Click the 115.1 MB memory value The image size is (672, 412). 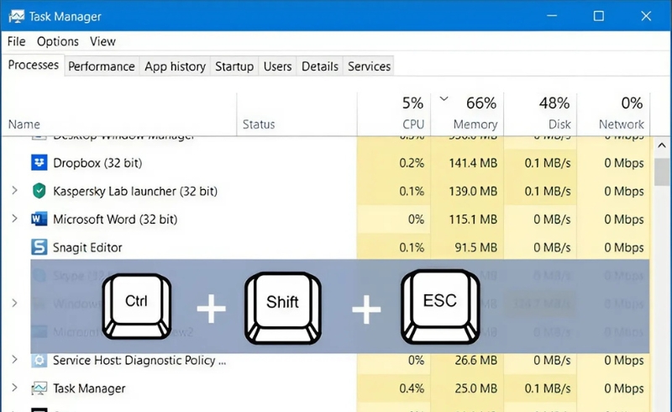coord(473,219)
